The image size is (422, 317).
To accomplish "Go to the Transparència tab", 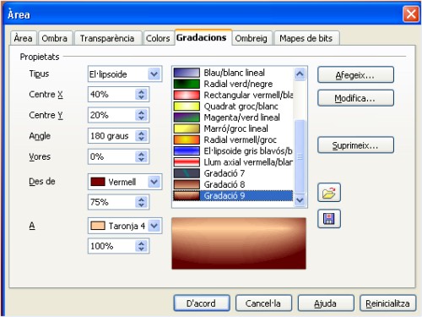I will [x=107, y=38].
